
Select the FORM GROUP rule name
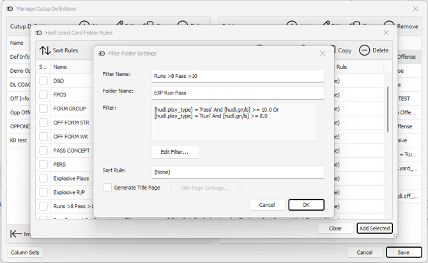[70, 109]
